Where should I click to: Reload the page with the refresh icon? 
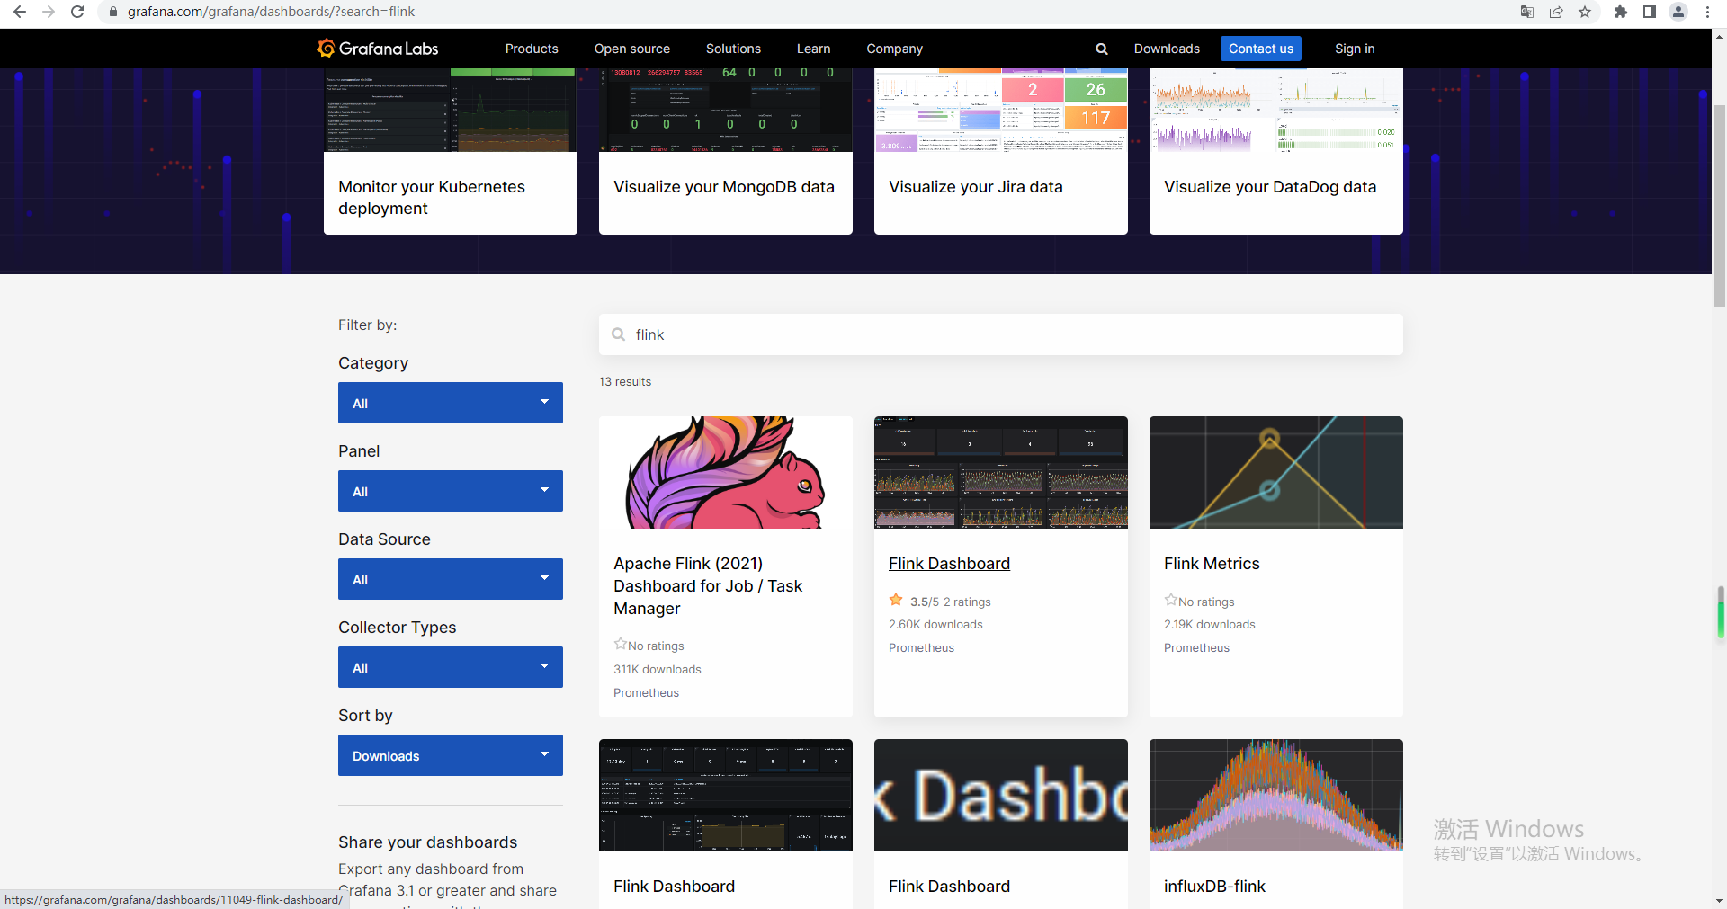point(77,12)
